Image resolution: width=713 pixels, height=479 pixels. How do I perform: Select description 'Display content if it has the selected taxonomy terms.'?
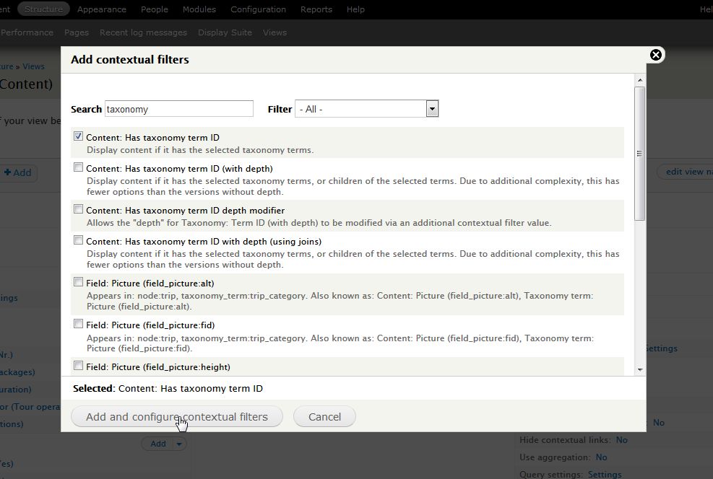click(200, 150)
